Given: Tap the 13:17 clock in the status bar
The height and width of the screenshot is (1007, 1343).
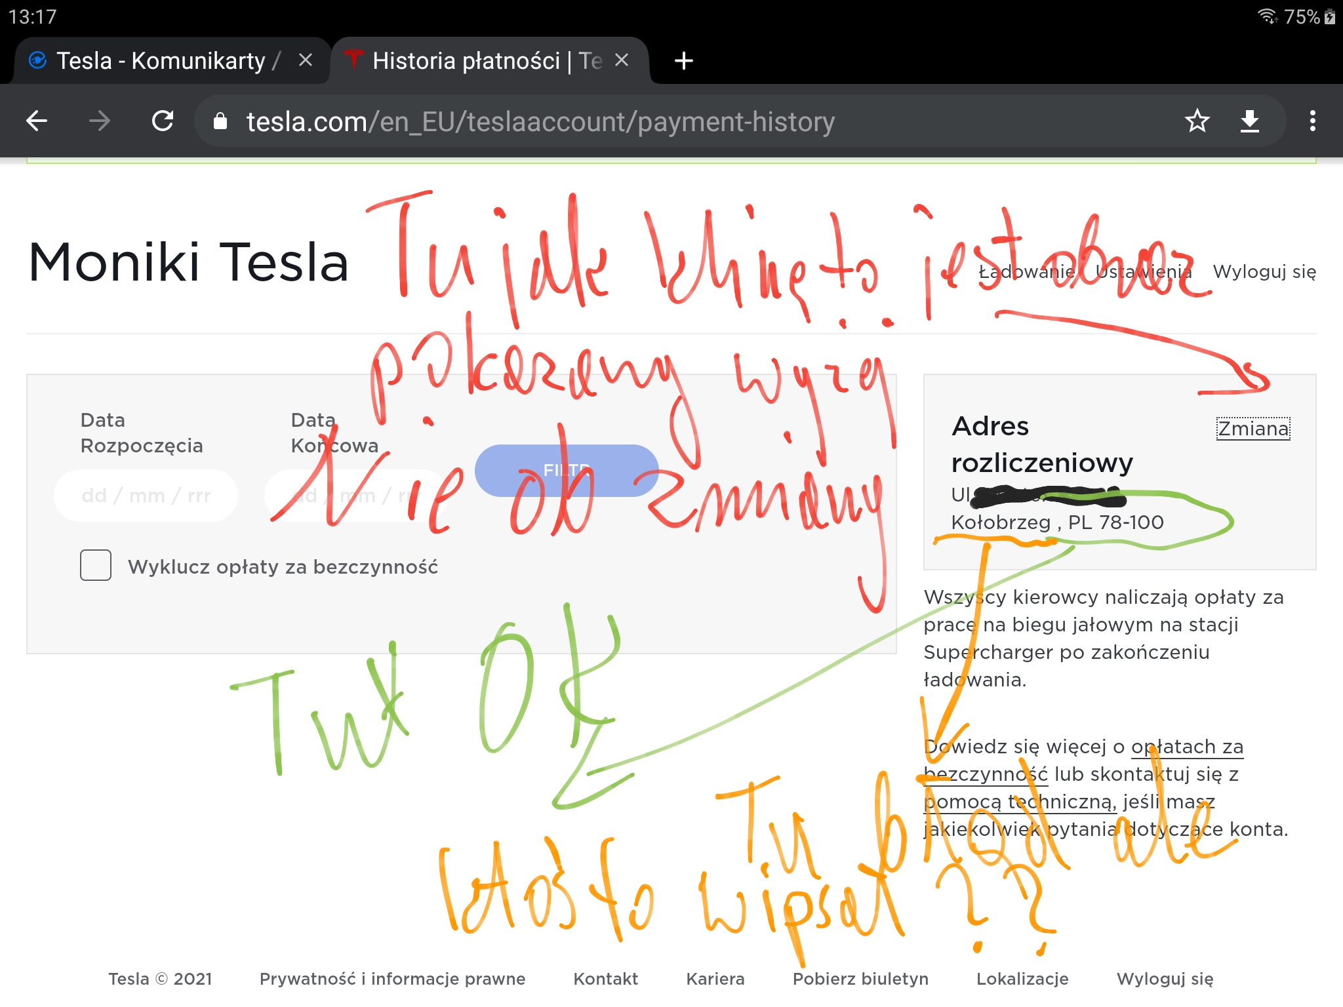Looking at the screenshot, I should [x=33, y=16].
